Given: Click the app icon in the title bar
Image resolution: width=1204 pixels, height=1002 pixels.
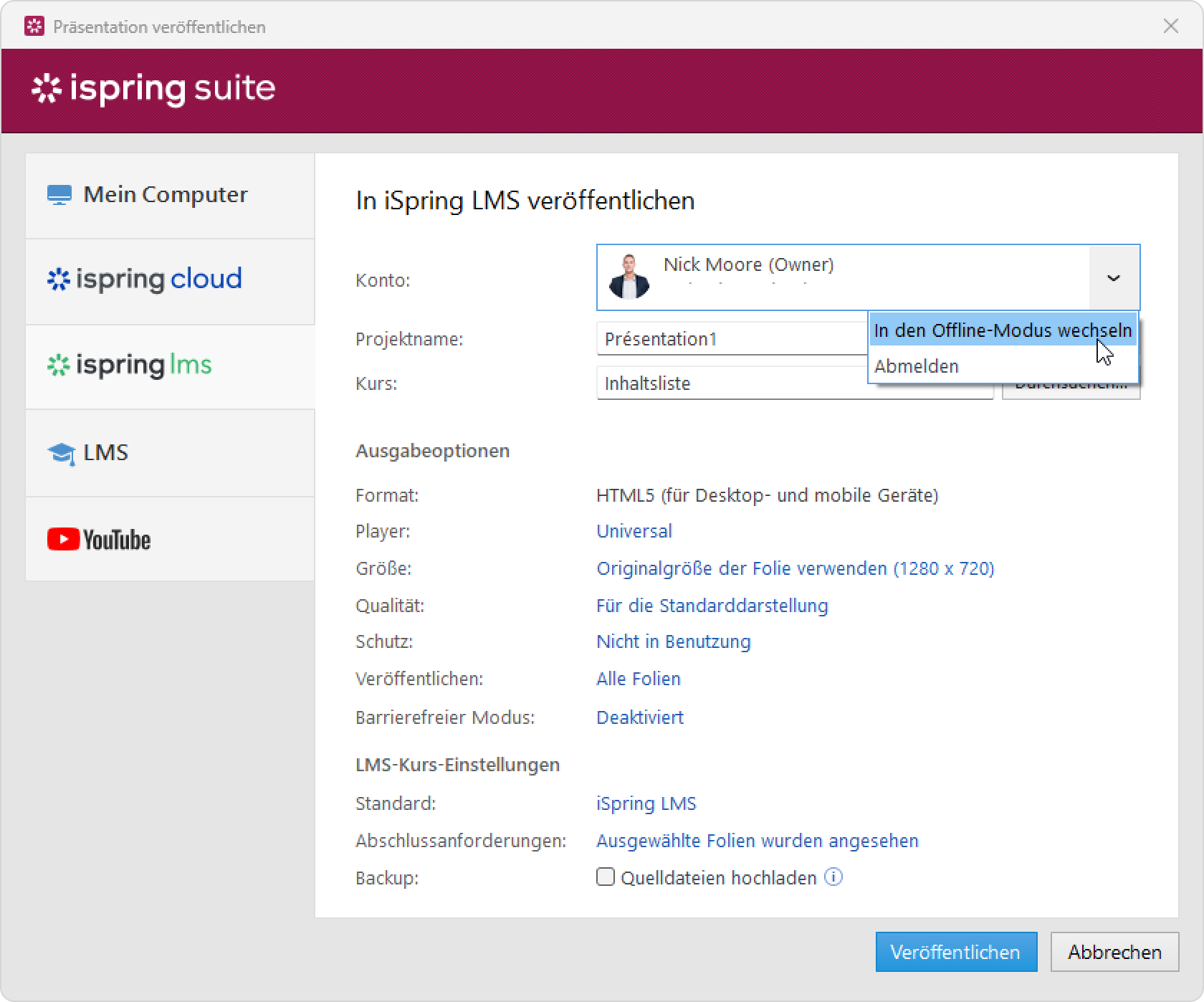Looking at the screenshot, I should click(x=34, y=27).
